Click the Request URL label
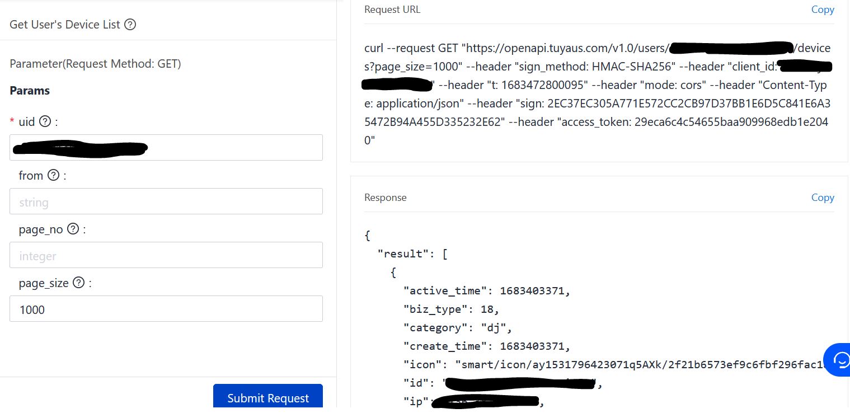This screenshot has width=850, height=413. tap(392, 10)
